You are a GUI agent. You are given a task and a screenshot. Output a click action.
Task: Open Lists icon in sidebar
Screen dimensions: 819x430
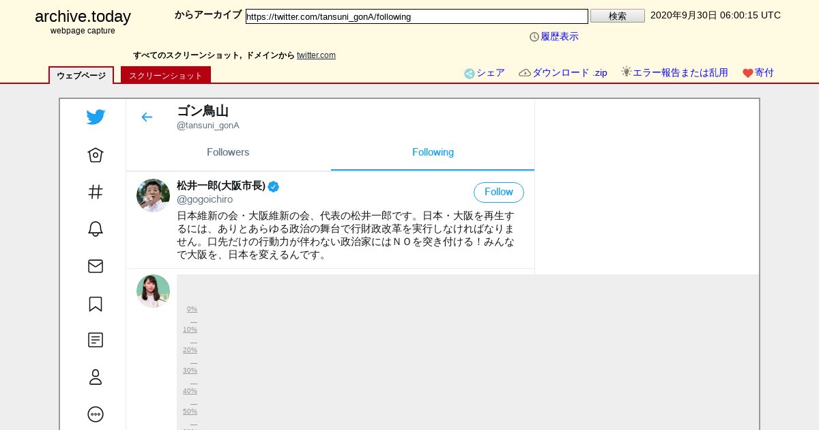tap(96, 340)
